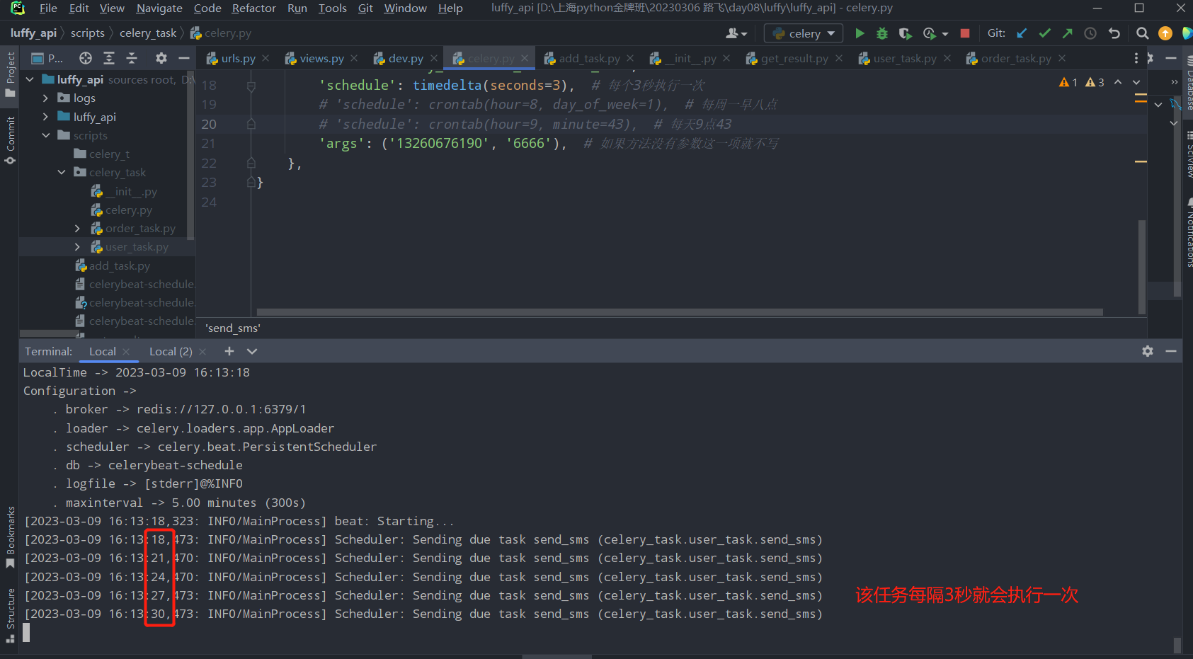Toggle fold marker on line 18
1193x659 pixels.
tap(251, 86)
